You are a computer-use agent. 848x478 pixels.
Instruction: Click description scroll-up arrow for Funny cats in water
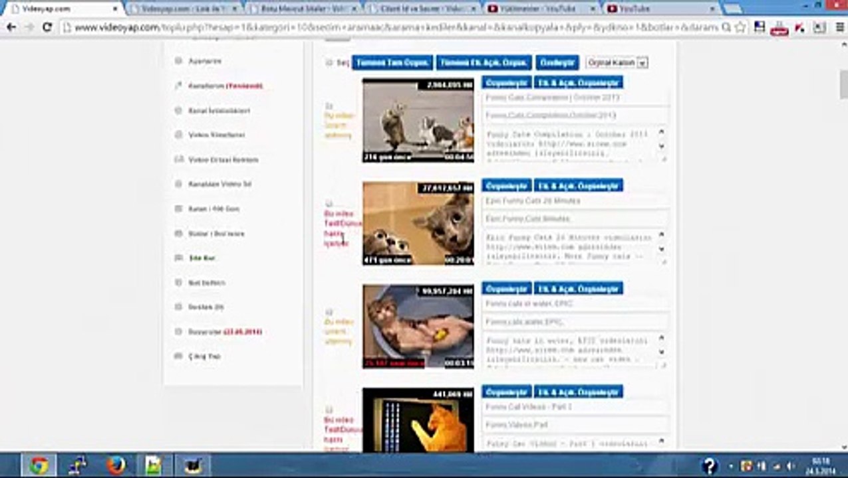pos(662,338)
